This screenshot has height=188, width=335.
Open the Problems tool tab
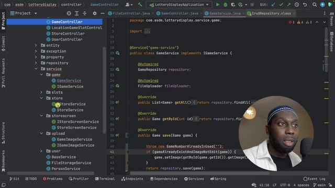52,179
